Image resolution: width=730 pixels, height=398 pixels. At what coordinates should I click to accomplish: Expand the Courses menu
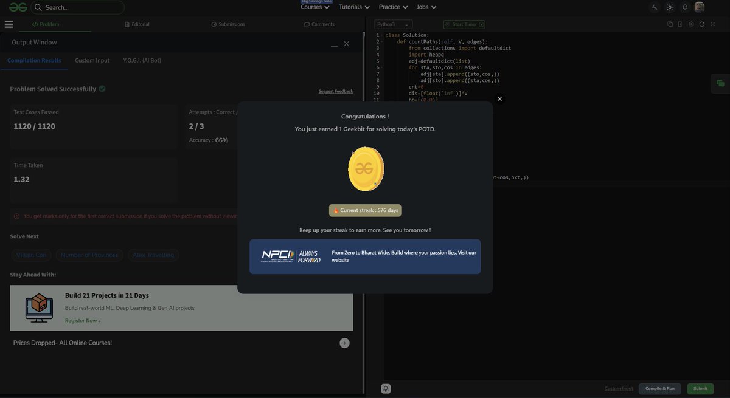[x=315, y=7]
